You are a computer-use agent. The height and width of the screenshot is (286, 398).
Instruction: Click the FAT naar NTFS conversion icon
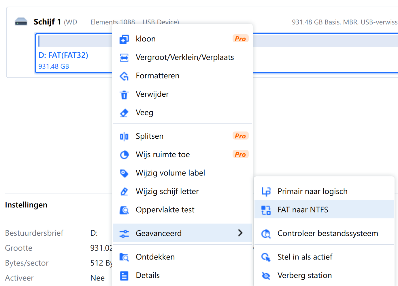pos(266,210)
